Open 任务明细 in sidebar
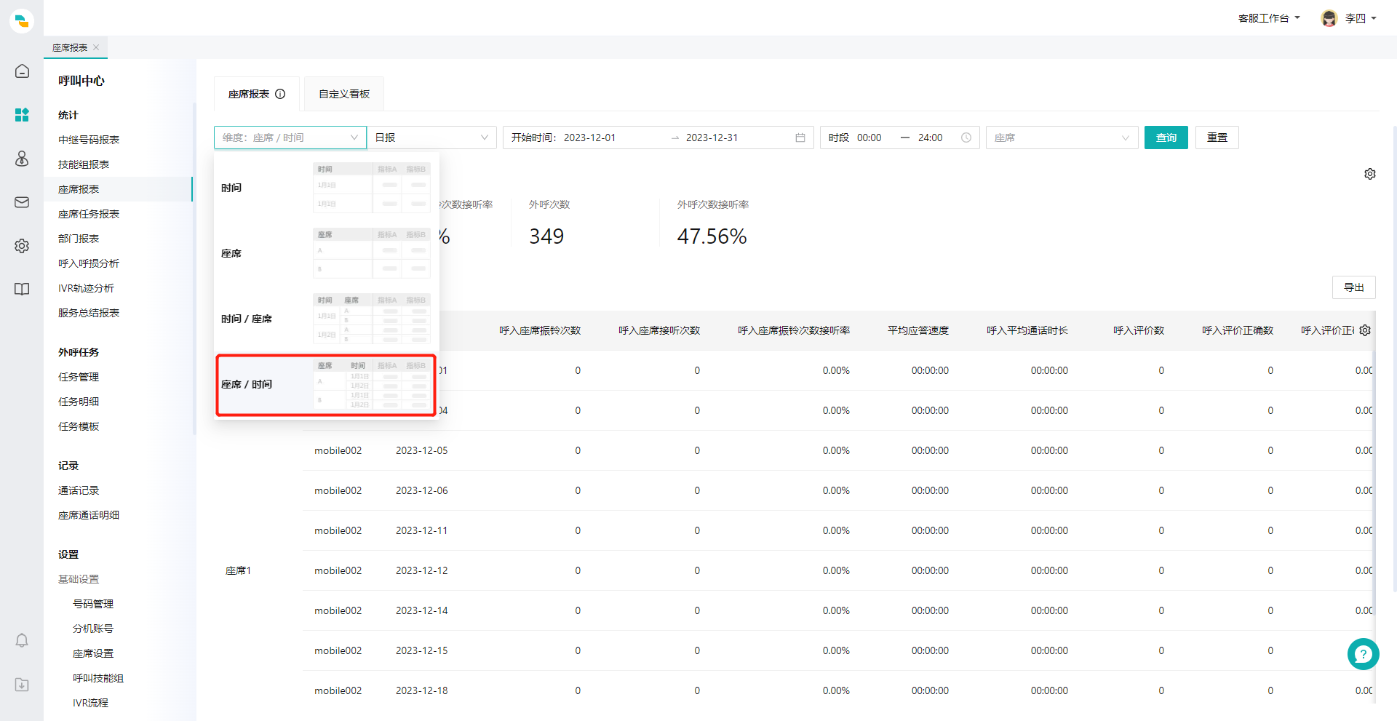 click(79, 402)
